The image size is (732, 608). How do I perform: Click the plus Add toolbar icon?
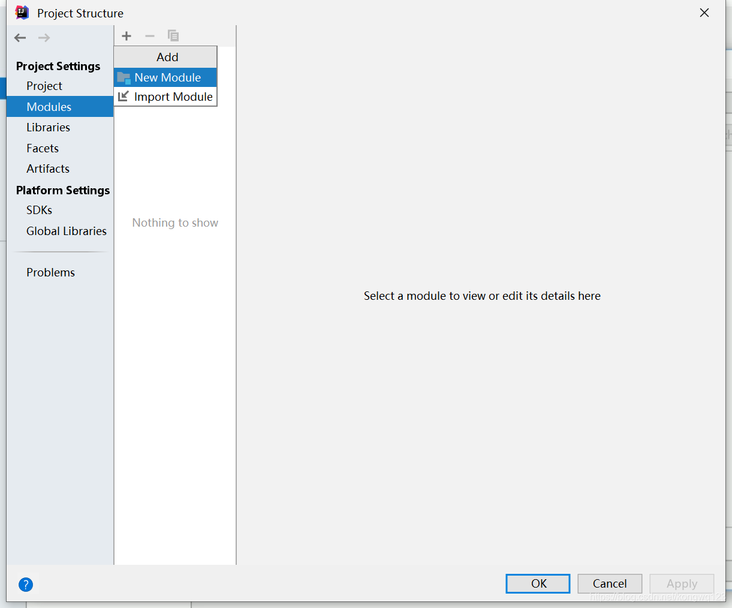[126, 36]
